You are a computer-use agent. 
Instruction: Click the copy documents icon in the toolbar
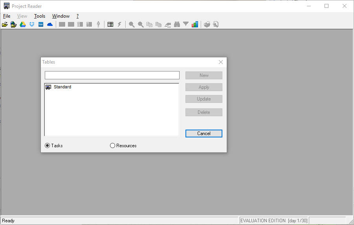click(x=149, y=24)
